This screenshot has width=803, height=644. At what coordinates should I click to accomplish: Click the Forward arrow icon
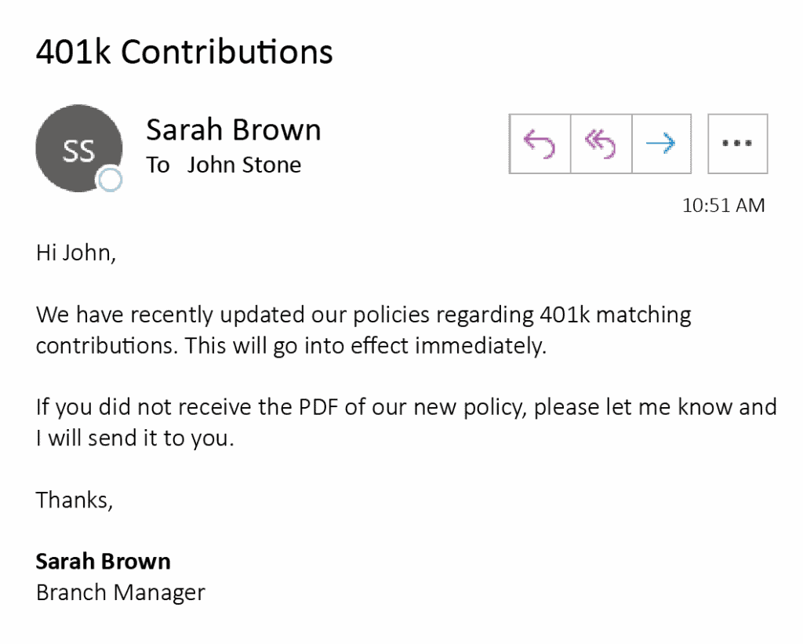(661, 144)
